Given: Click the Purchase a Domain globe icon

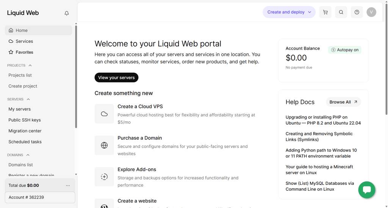Looking at the screenshot, I should [x=104, y=145].
